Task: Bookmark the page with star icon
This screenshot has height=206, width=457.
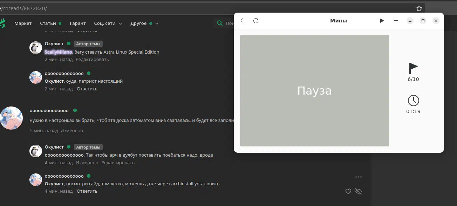Action: tap(419, 8)
